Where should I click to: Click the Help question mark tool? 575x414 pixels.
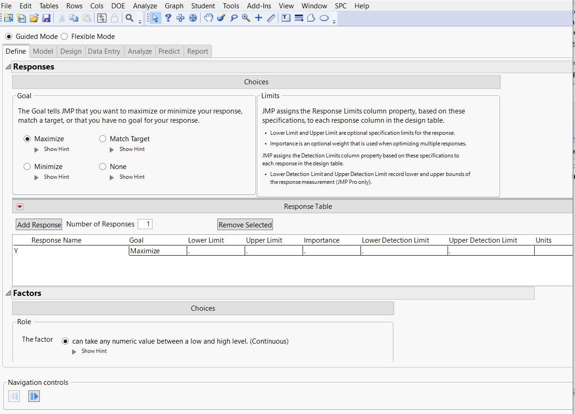(168, 18)
